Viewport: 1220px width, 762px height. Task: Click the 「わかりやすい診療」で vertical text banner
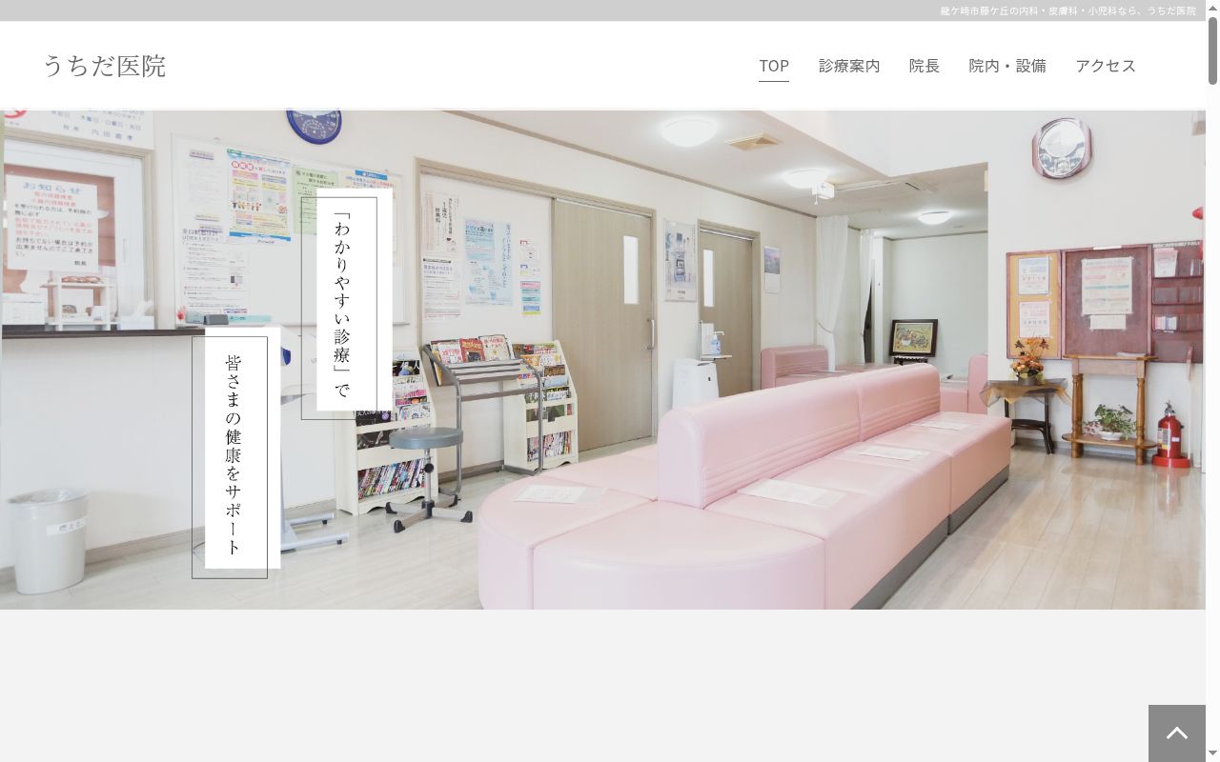click(x=347, y=303)
